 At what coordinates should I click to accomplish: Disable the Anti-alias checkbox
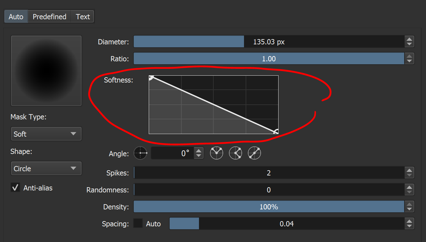pos(15,188)
